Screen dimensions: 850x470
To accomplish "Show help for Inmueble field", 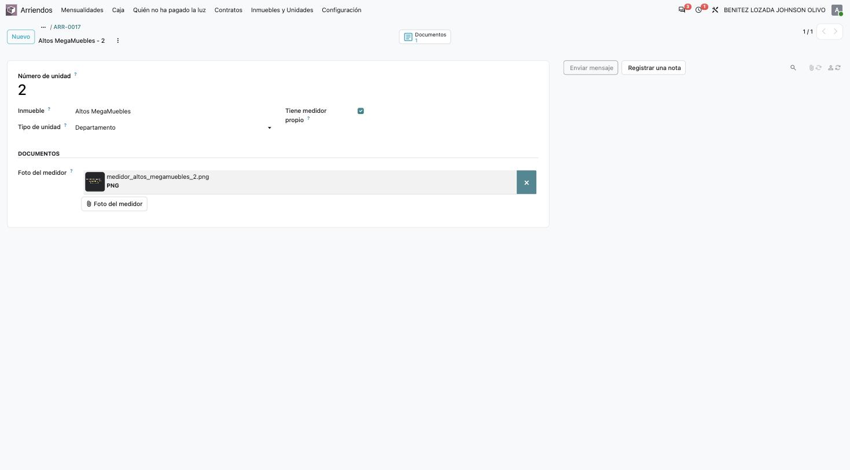I will point(49,109).
